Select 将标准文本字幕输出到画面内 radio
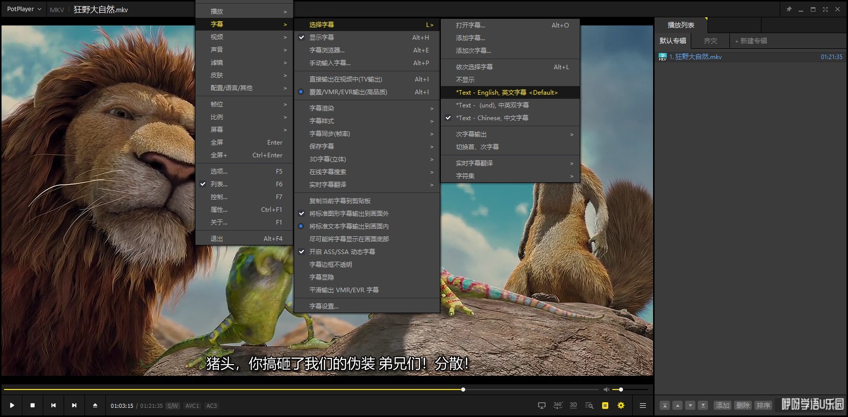This screenshot has height=417, width=848. [x=366, y=226]
